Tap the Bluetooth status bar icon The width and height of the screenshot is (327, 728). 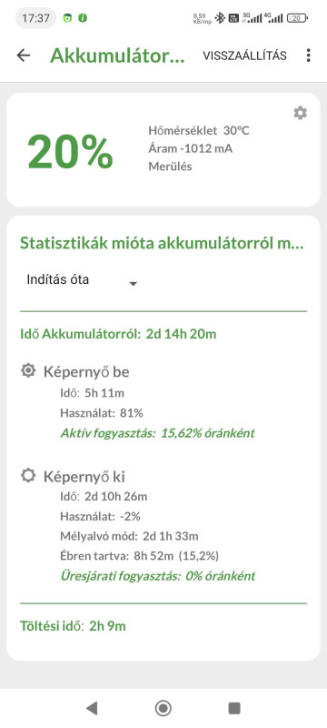click(x=221, y=18)
